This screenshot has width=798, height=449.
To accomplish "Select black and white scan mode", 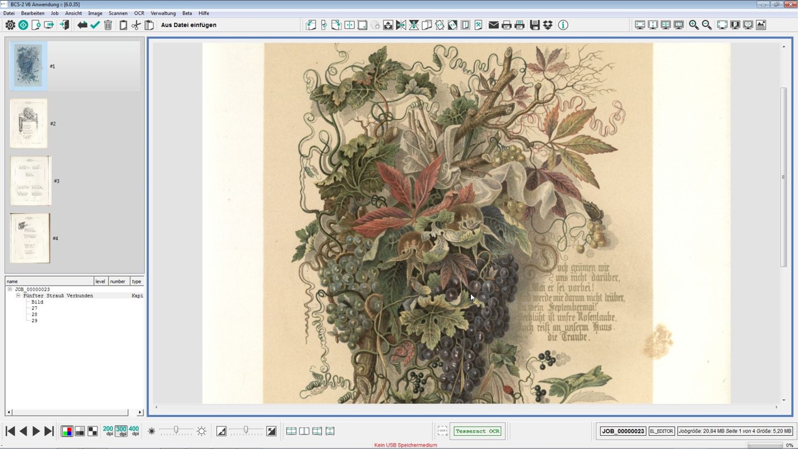I will [92, 431].
